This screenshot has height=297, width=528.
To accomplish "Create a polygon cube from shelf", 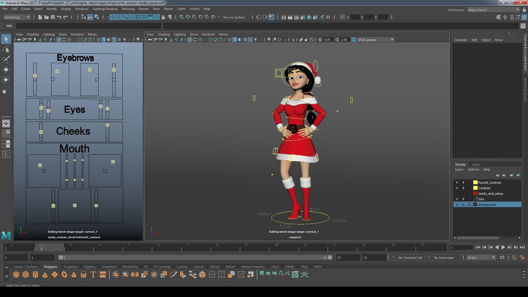I will pos(26,274).
